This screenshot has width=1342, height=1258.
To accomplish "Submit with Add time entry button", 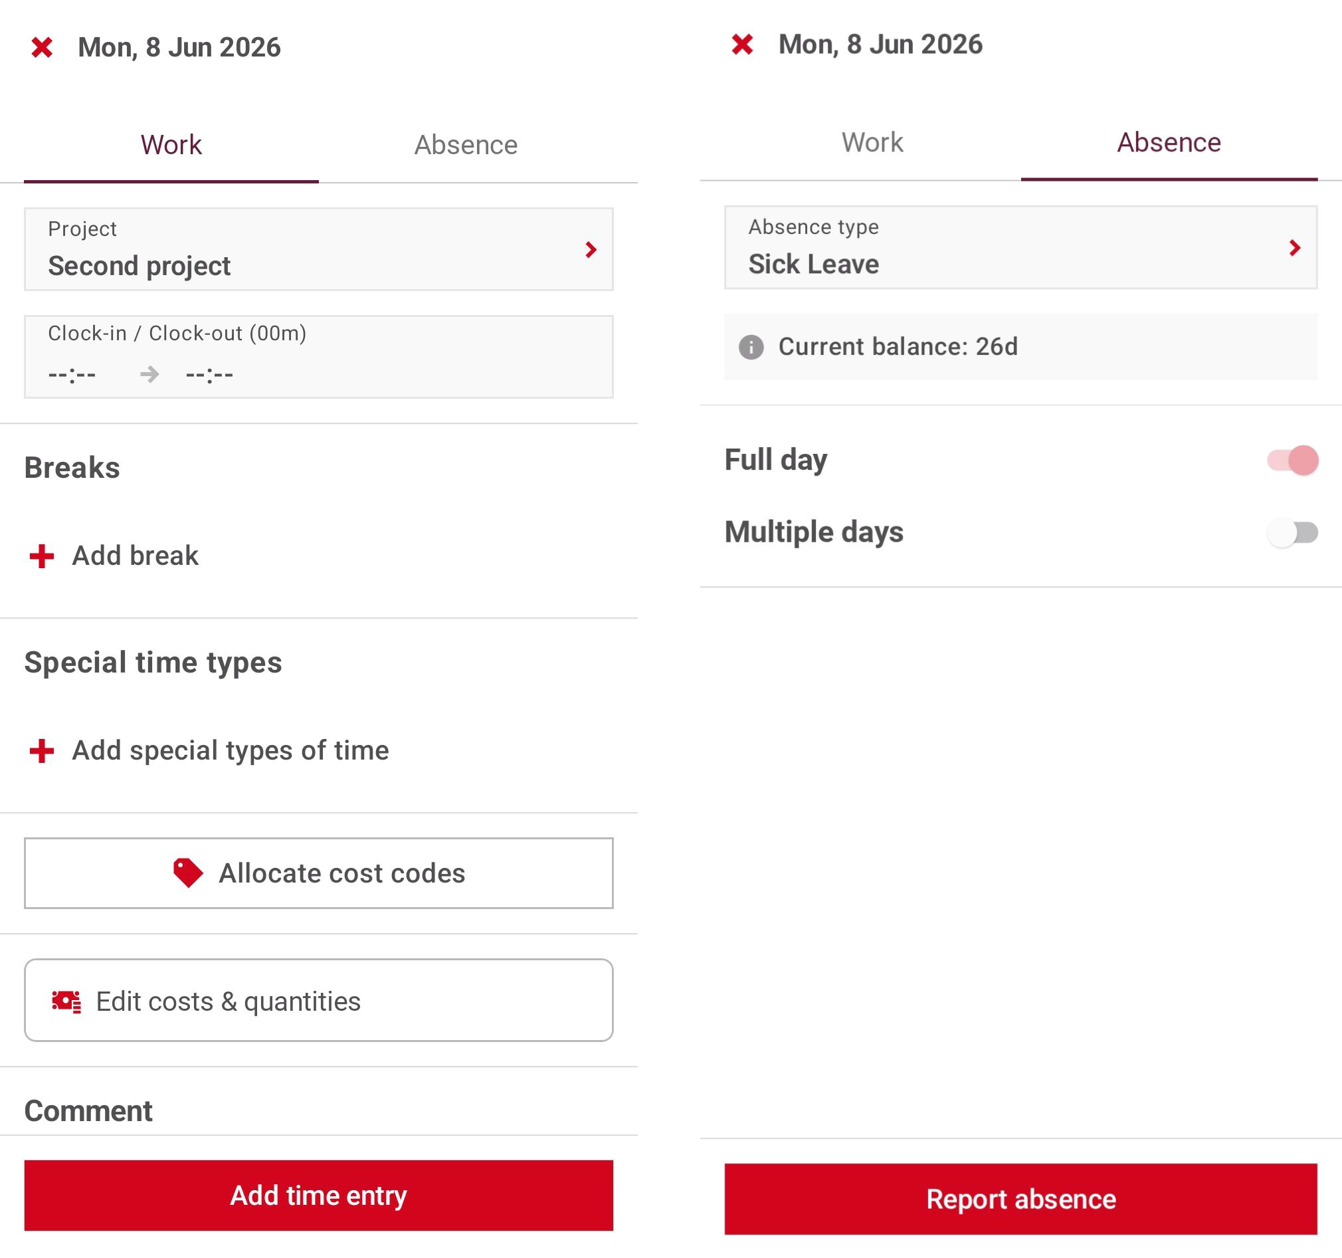I will click(x=319, y=1196).
